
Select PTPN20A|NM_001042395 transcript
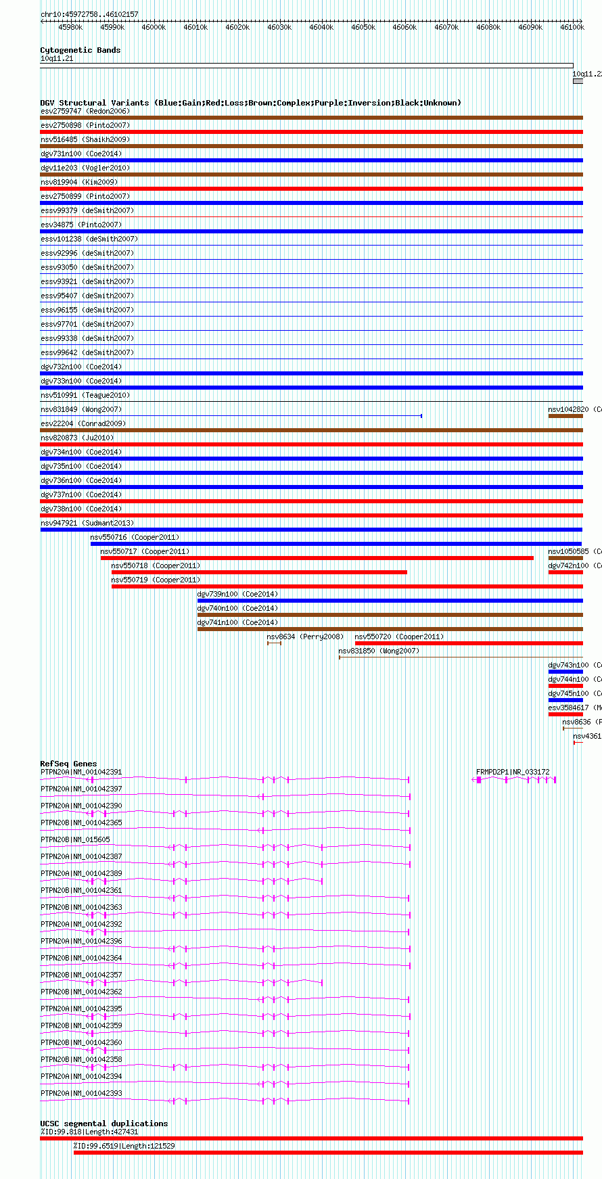tap(81, 1009)
